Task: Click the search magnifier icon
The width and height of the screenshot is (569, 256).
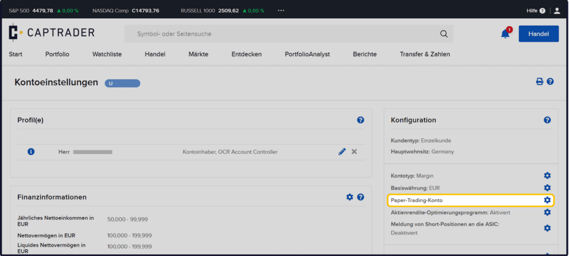Action: 444,34
